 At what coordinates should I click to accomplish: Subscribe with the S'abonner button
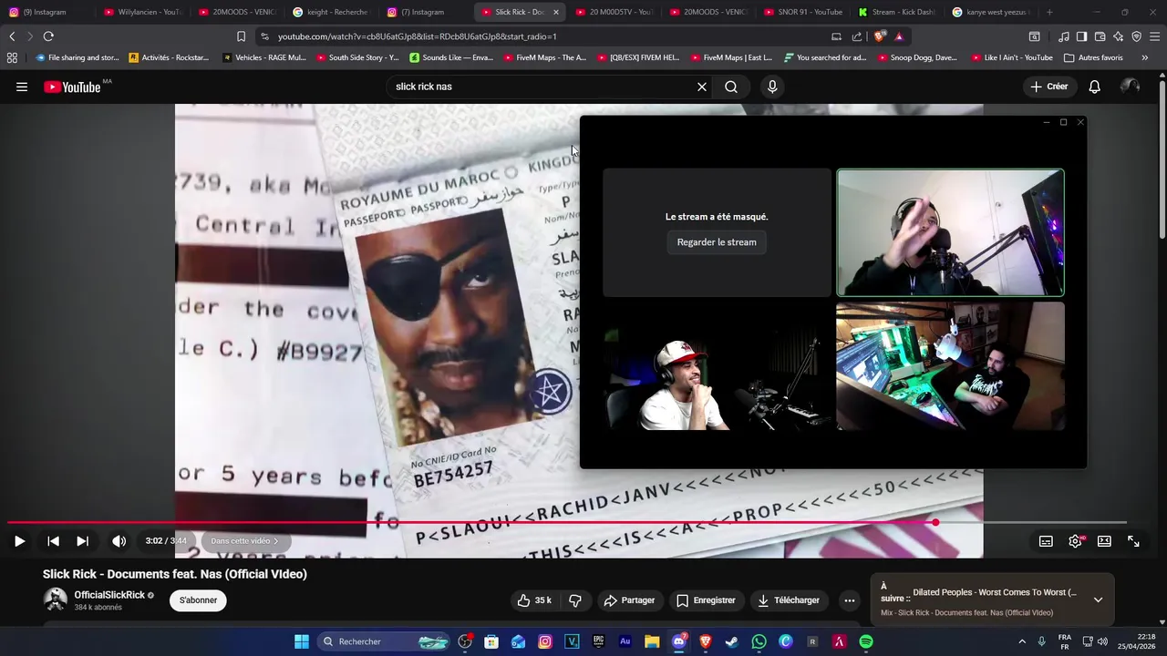[198, 600]
